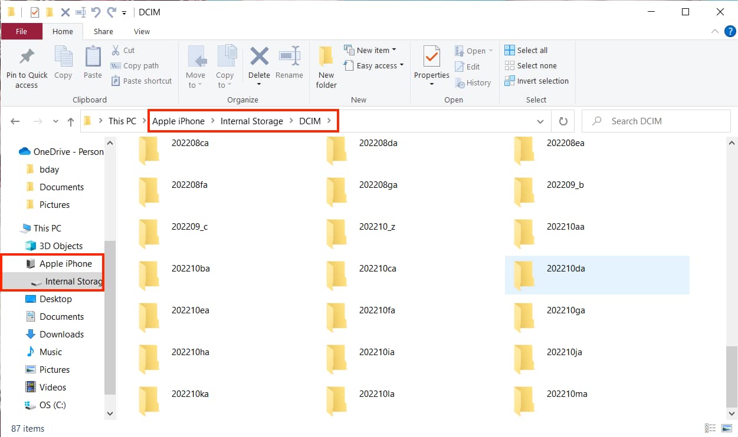The height and width of the screenshot is (437, 738).
Task: Open the Share ribbon tab
Action: click(103, 32)
